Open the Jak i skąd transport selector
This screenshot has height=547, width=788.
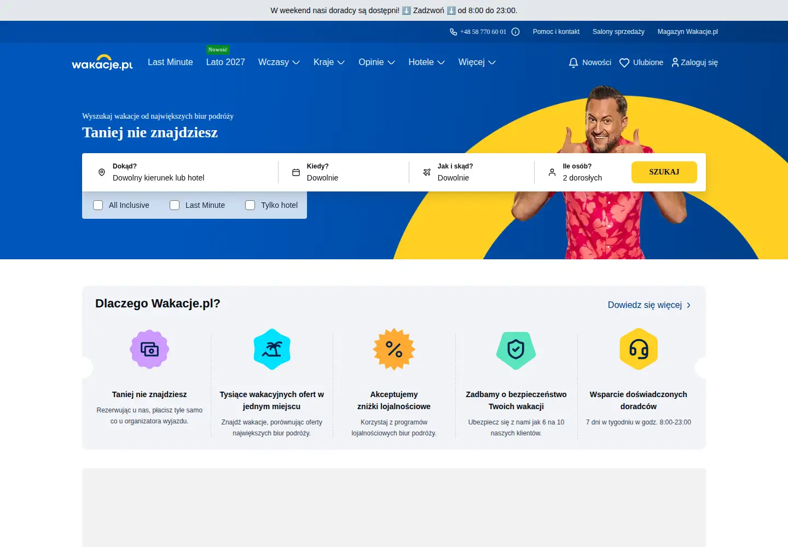(472, 172)
